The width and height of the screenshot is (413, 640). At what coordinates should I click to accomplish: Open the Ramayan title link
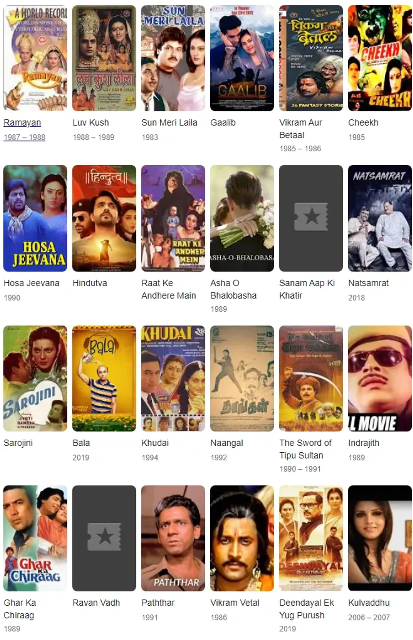point(22,123)
